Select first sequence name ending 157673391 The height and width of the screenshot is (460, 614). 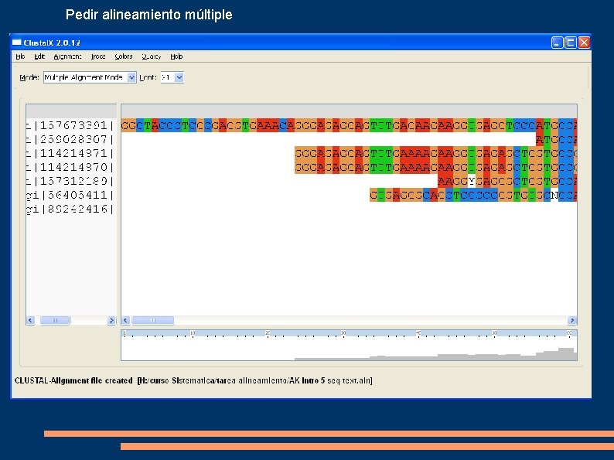[x=70, y=125]
